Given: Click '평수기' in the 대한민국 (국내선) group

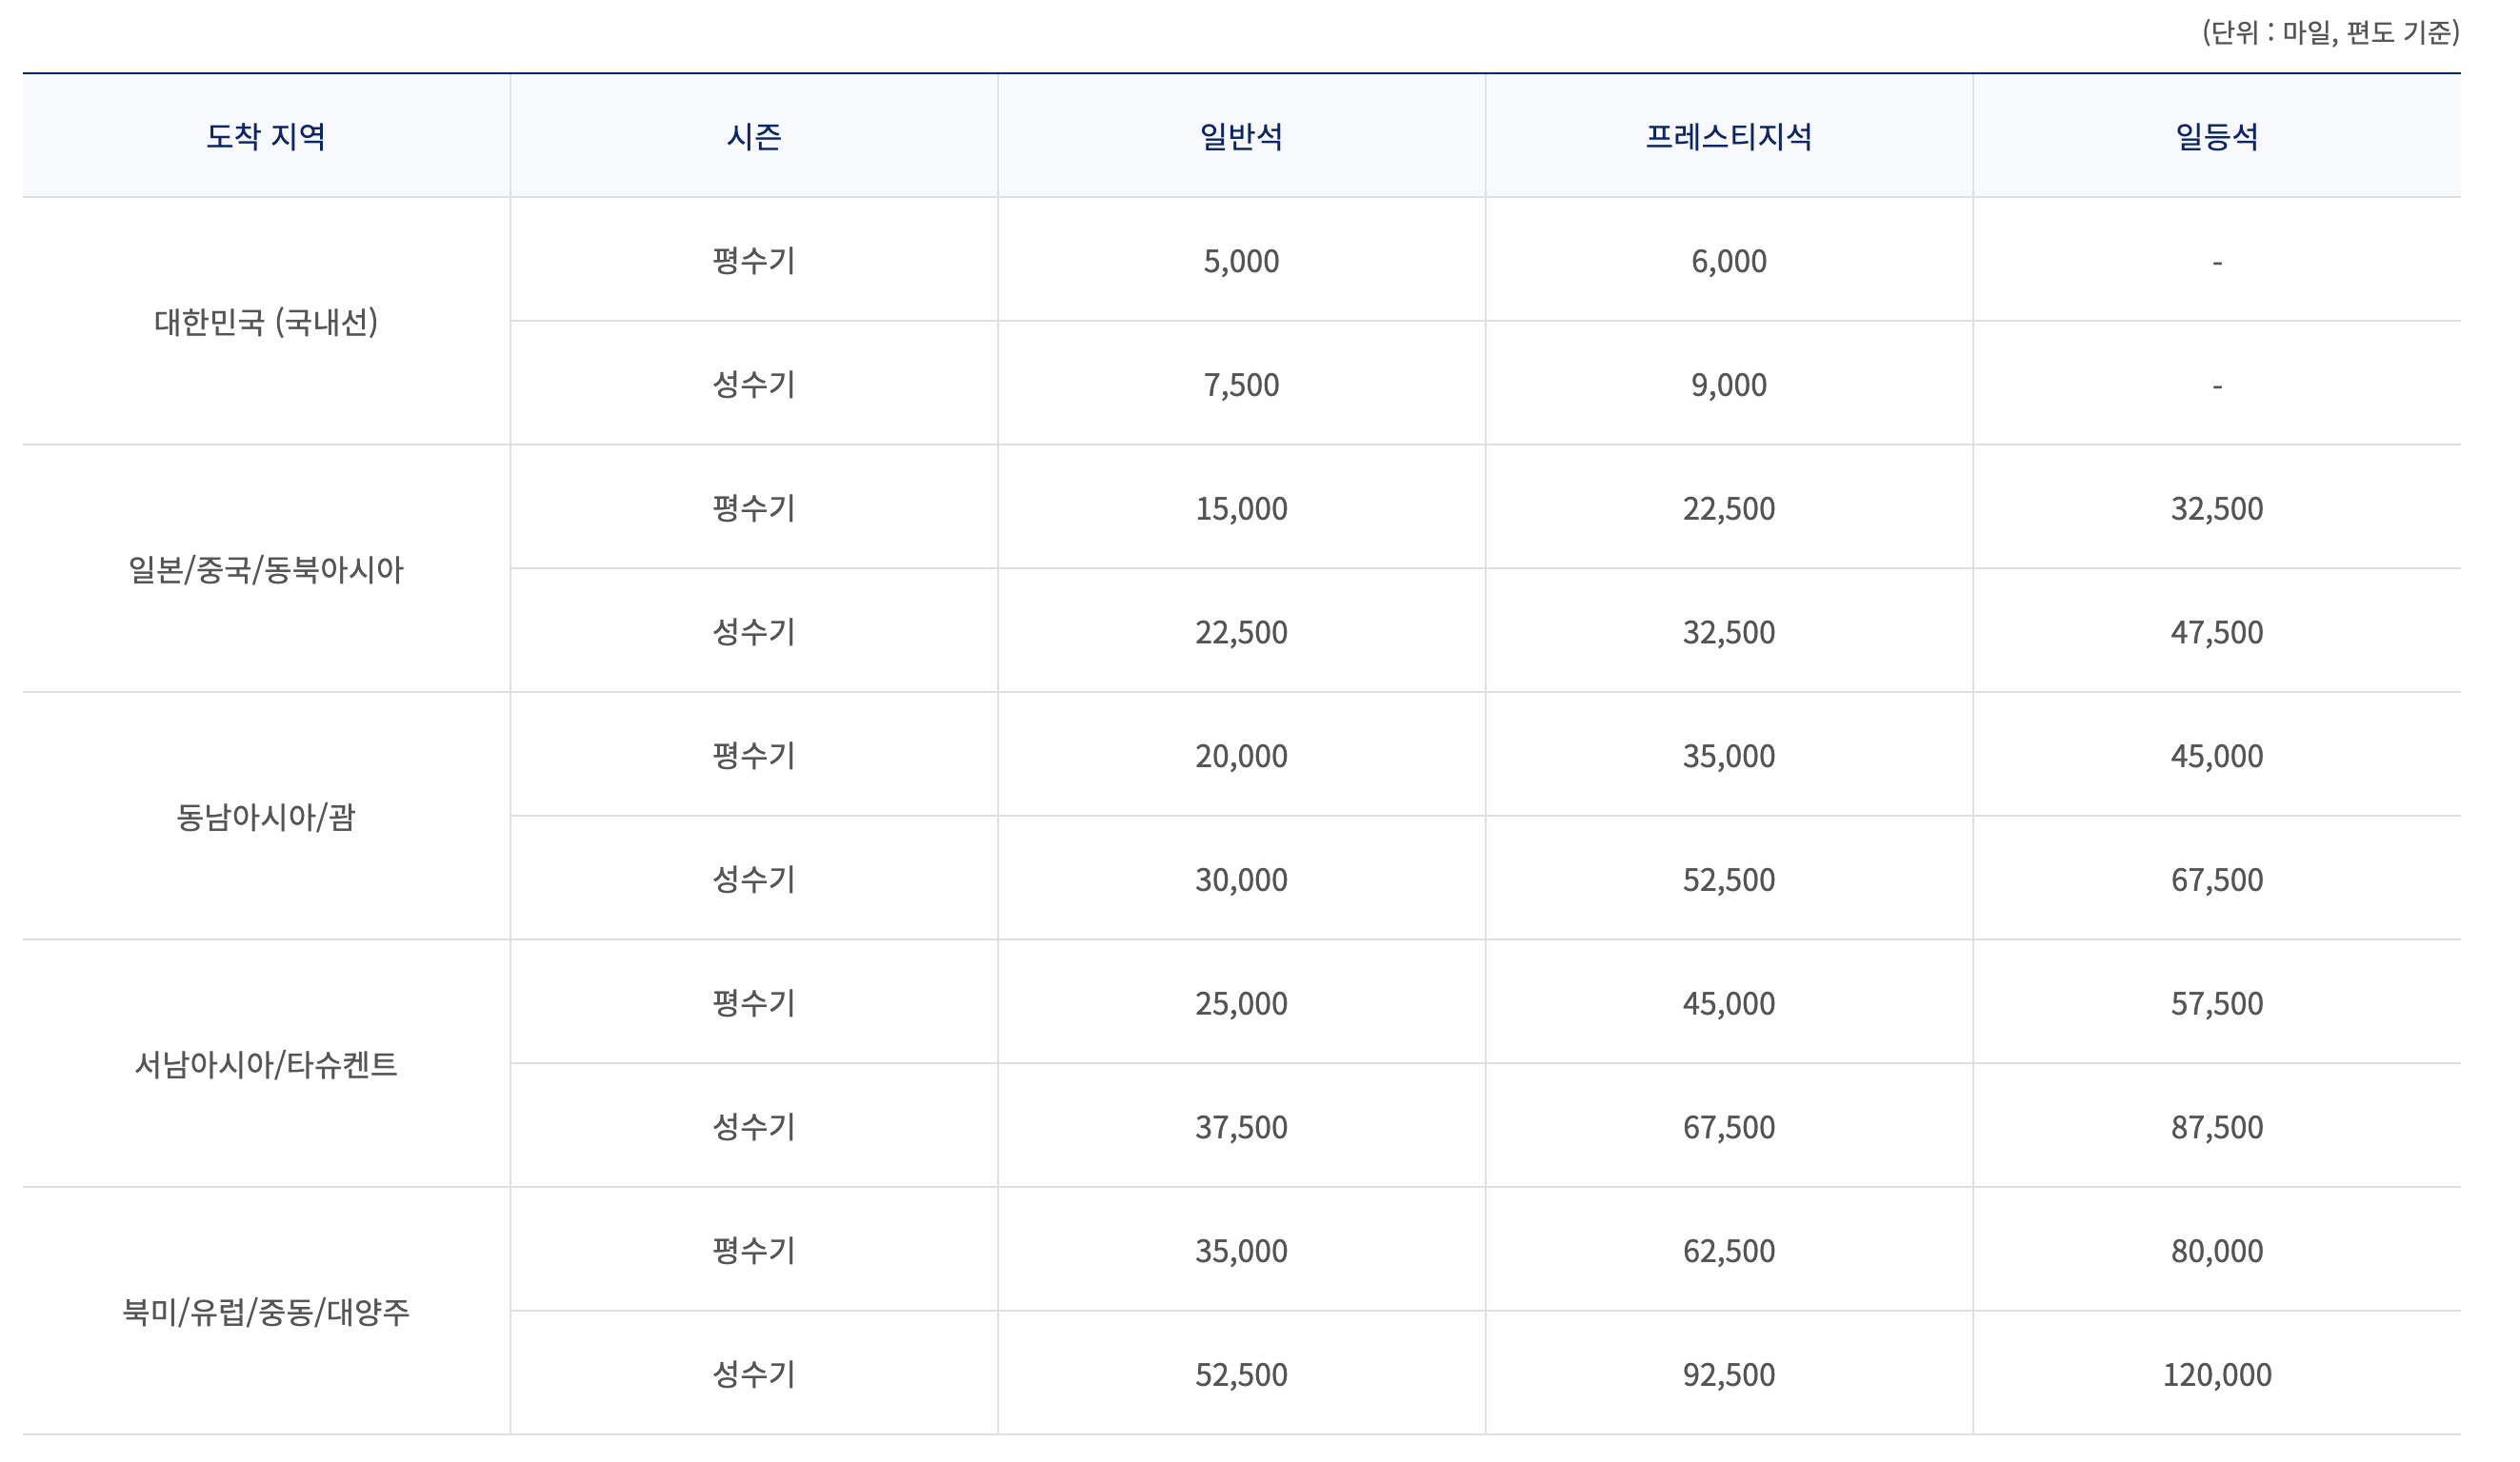Looking at the screenshot, I should [x=756, y=261].
